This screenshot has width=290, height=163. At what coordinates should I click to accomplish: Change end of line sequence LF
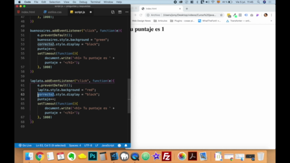97,145
